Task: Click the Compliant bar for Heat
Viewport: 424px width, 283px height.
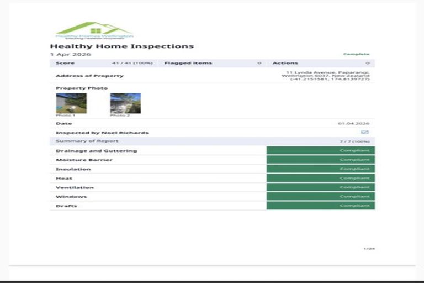Action: pos(320,179)
